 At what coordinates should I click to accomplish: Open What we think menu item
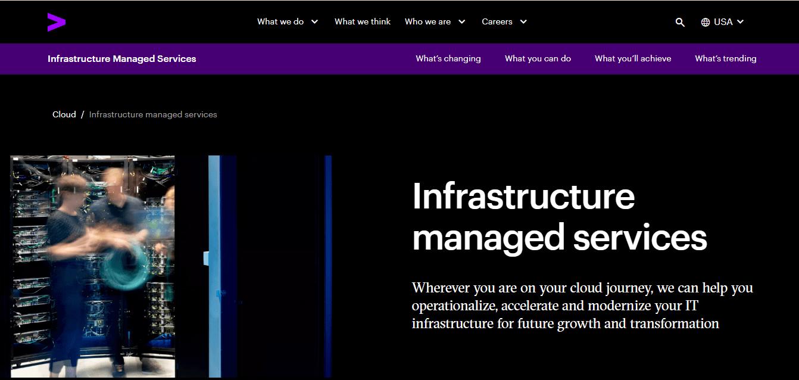(363, 21)
